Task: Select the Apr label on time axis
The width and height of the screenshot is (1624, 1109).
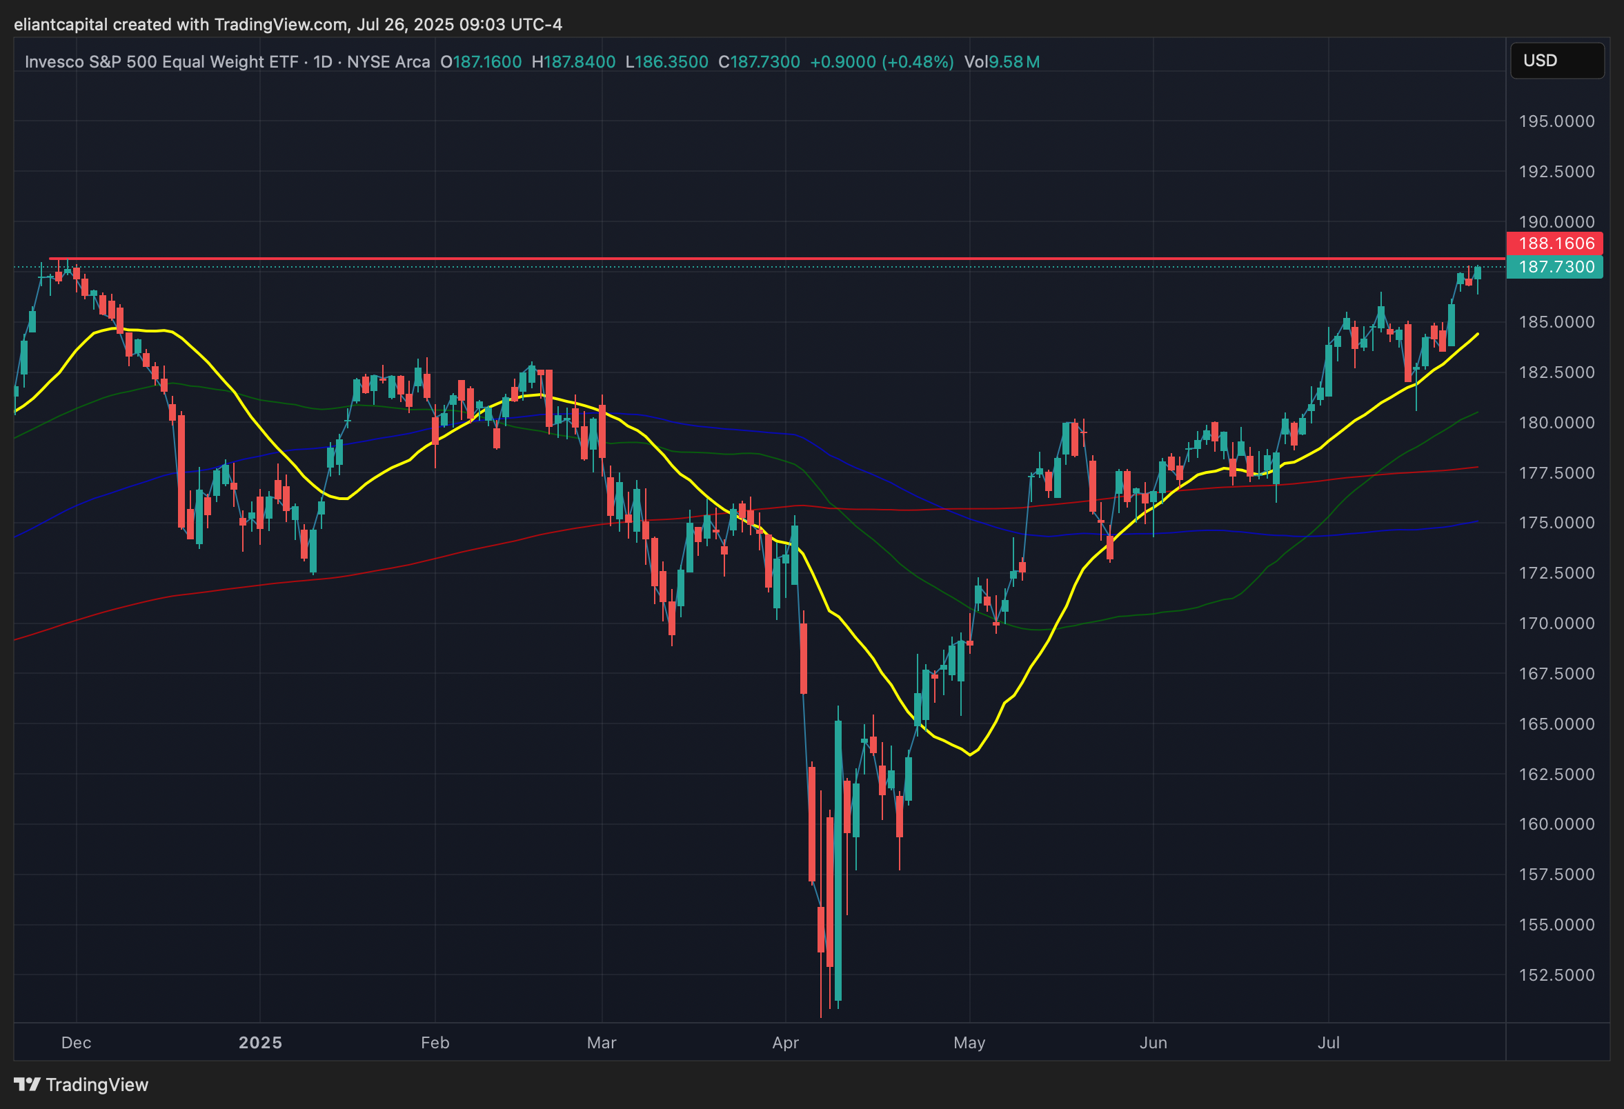Action: tap(786, 1043)
